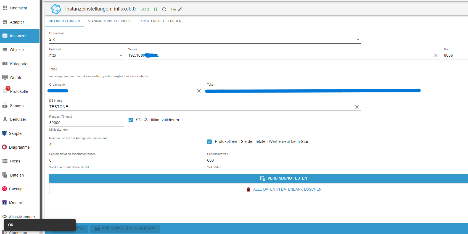Open the Dateien page
468x234 pixels.
coord(20,175)
